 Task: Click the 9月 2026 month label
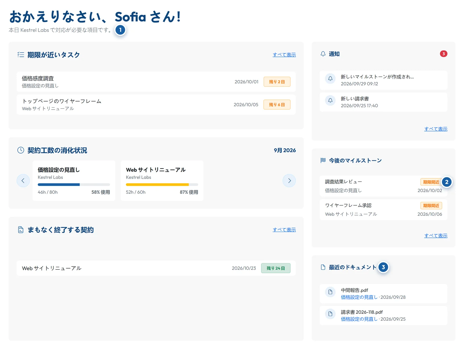(x=285, y=150)
